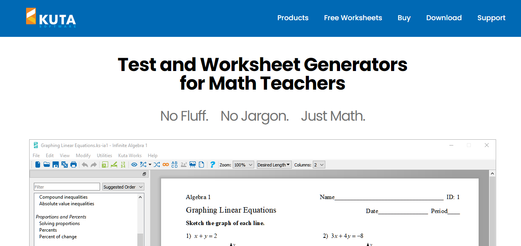This screenshot has height=246, width=521.
Task: Click the Buy link in the header
Action: pyautogui.click(x=404, y=18)
